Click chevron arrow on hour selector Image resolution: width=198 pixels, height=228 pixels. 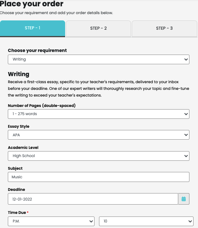[190, 221]
